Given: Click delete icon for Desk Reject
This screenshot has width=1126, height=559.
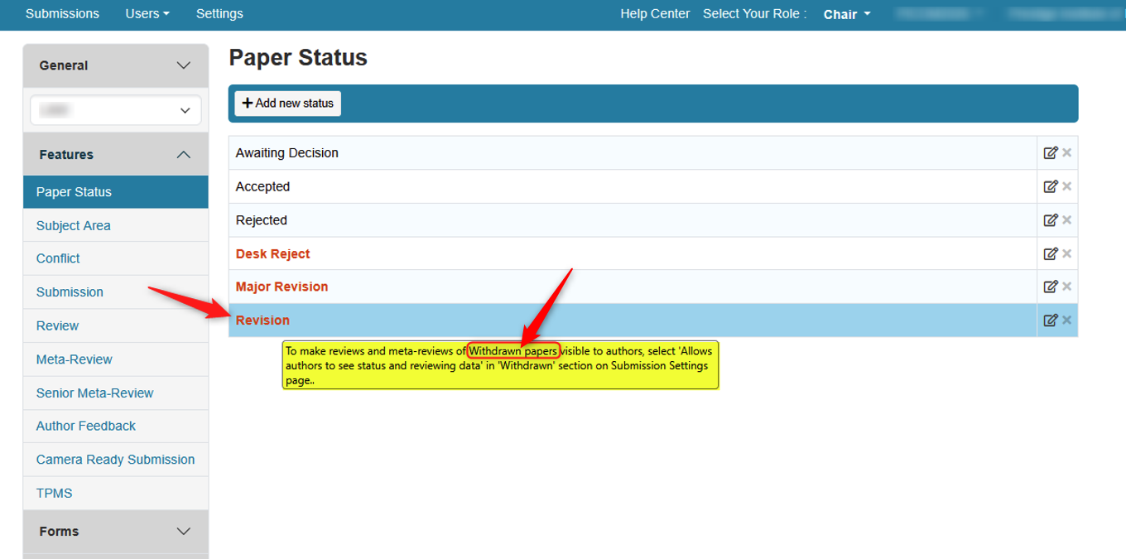Looking at the screenshot, I should (1067, 253).
